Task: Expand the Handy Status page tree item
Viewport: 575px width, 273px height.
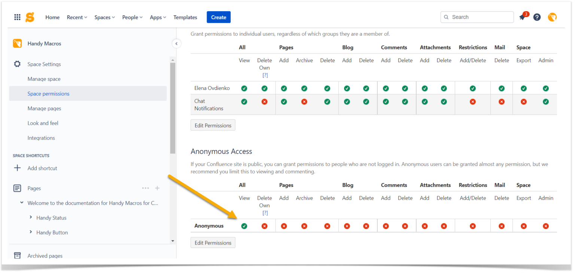Action: (31, 218)
